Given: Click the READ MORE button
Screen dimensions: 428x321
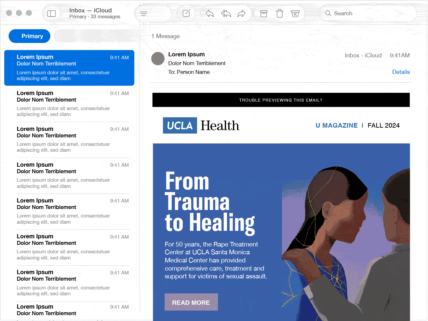Looking at the screenshot, I should 191,302.
